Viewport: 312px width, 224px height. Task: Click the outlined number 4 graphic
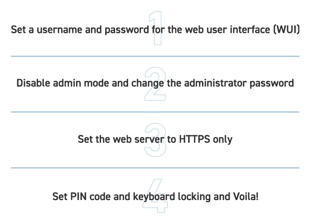pos(155,195)
